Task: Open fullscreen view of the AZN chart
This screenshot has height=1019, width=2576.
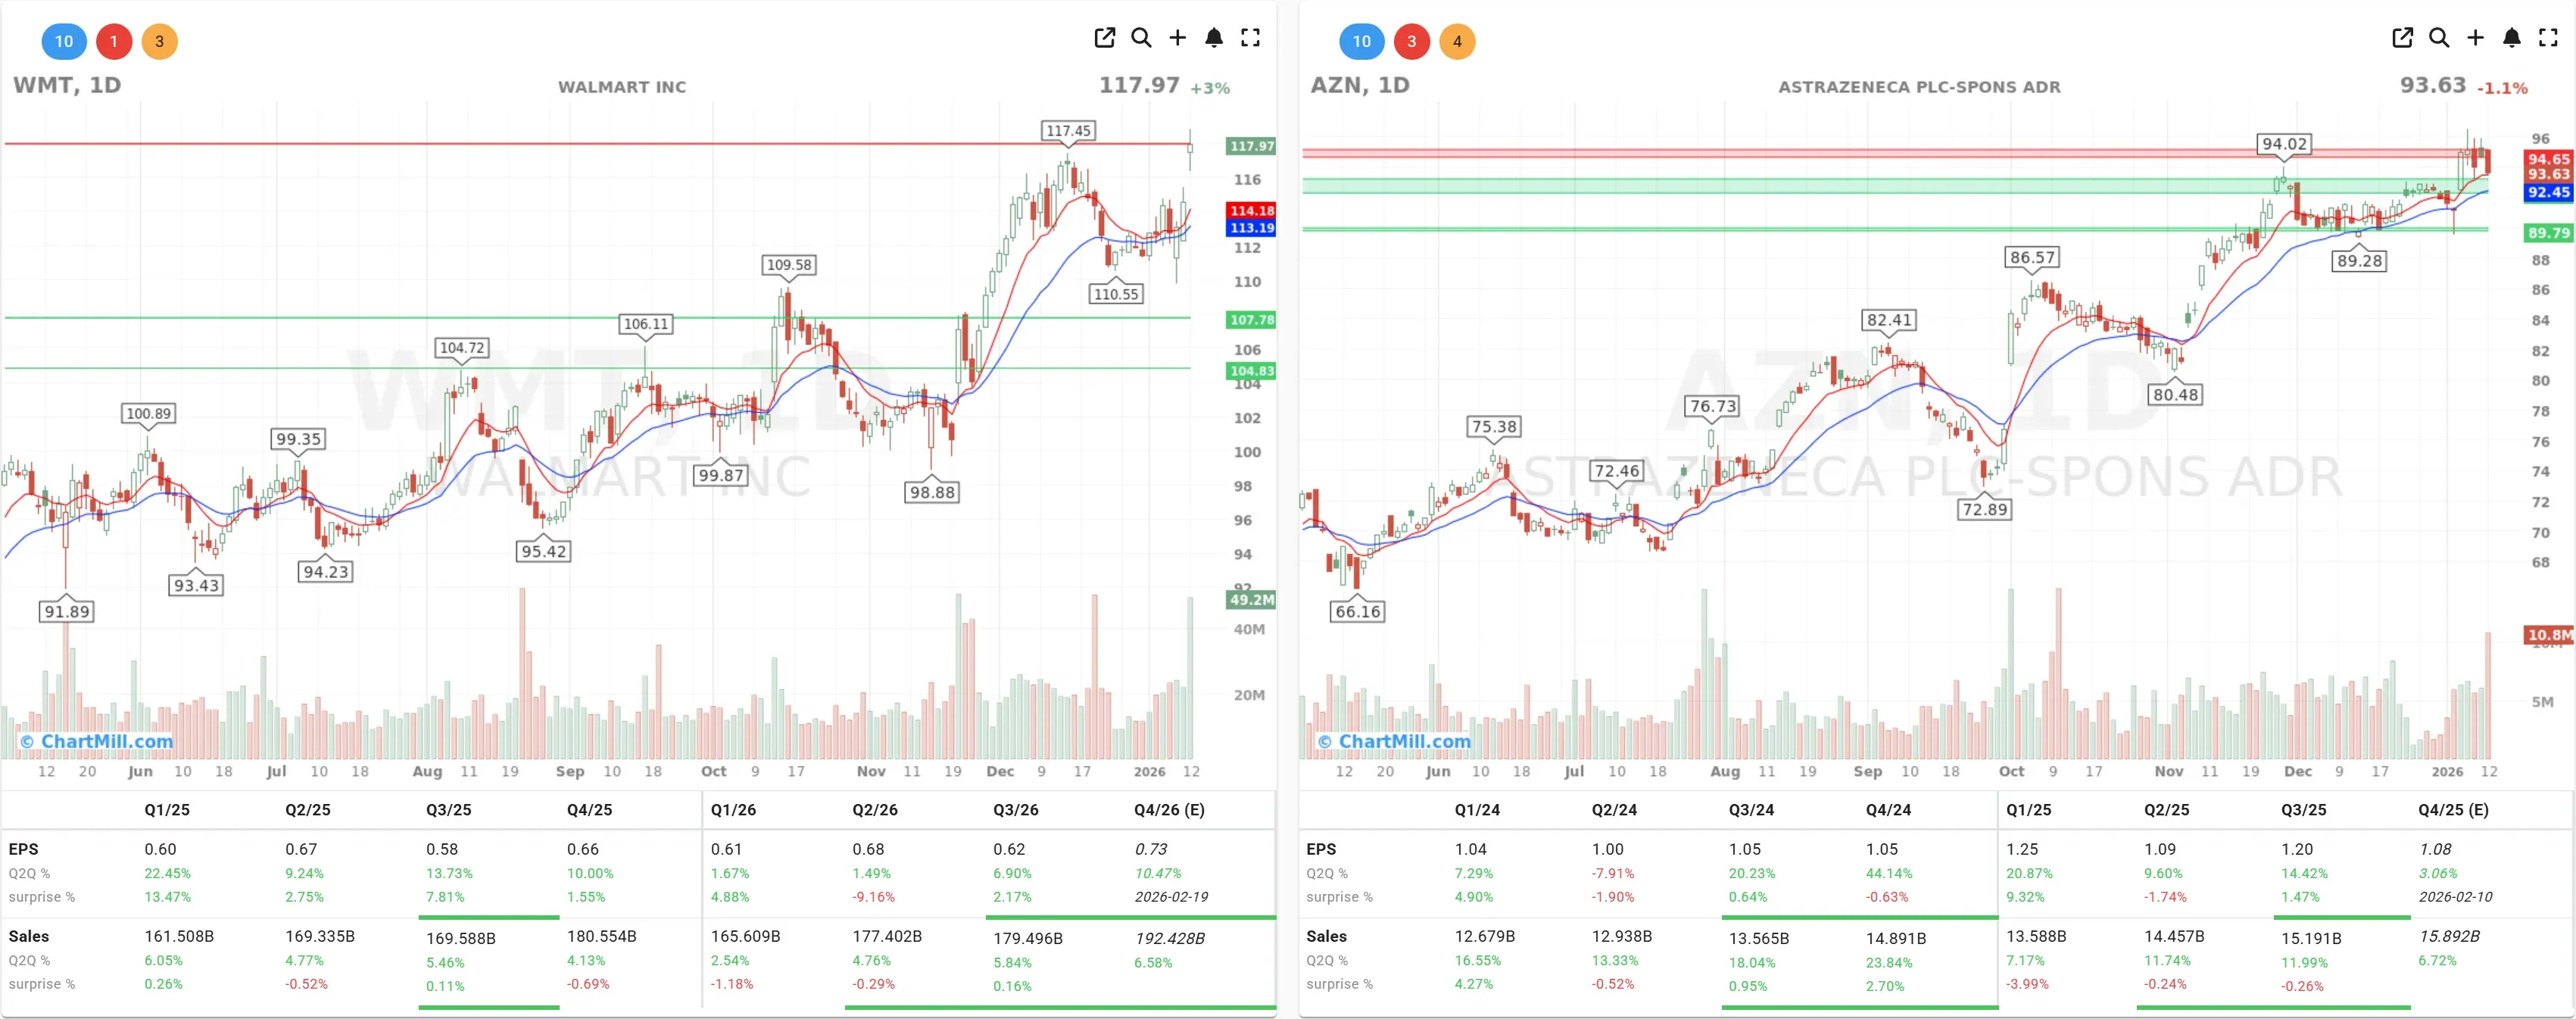Action: click(x=2548, y=37)
